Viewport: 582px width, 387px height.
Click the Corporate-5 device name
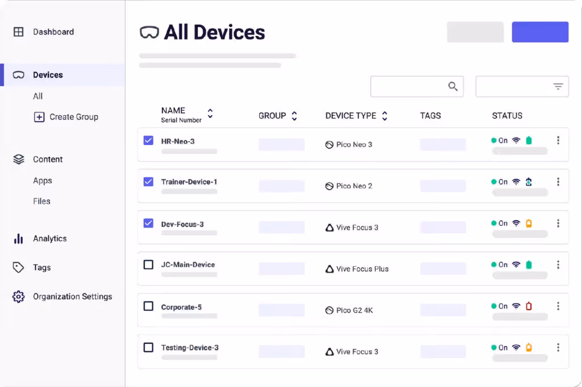181,308
